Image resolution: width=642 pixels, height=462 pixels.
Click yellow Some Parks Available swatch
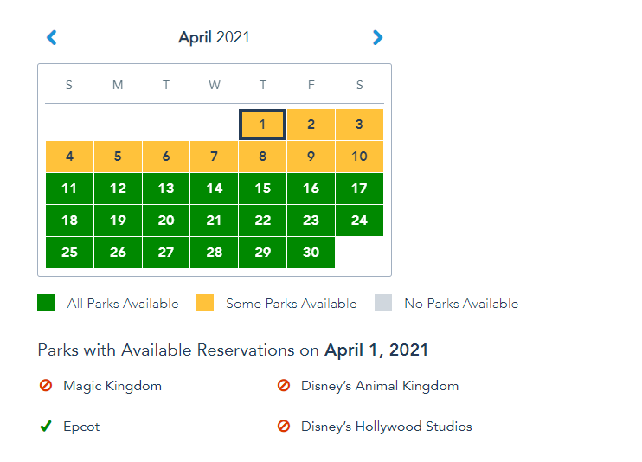pos(205,303)
